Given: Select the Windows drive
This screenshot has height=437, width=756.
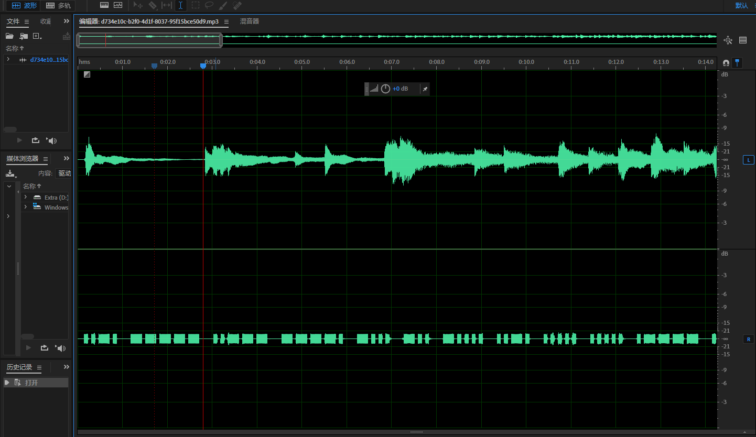Looking at the screenshot, I should (x=56, y=207).
